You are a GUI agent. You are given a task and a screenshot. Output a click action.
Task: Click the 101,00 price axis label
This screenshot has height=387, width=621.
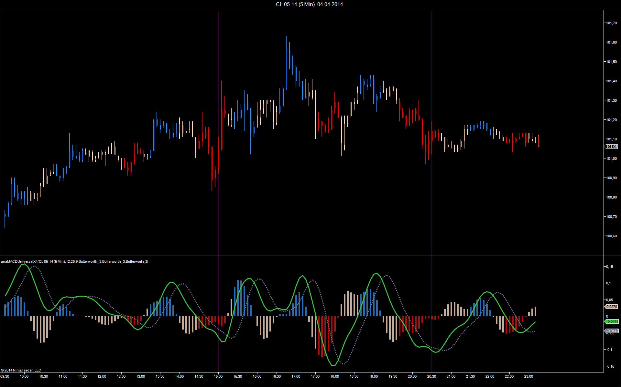(x=611, y=158)
